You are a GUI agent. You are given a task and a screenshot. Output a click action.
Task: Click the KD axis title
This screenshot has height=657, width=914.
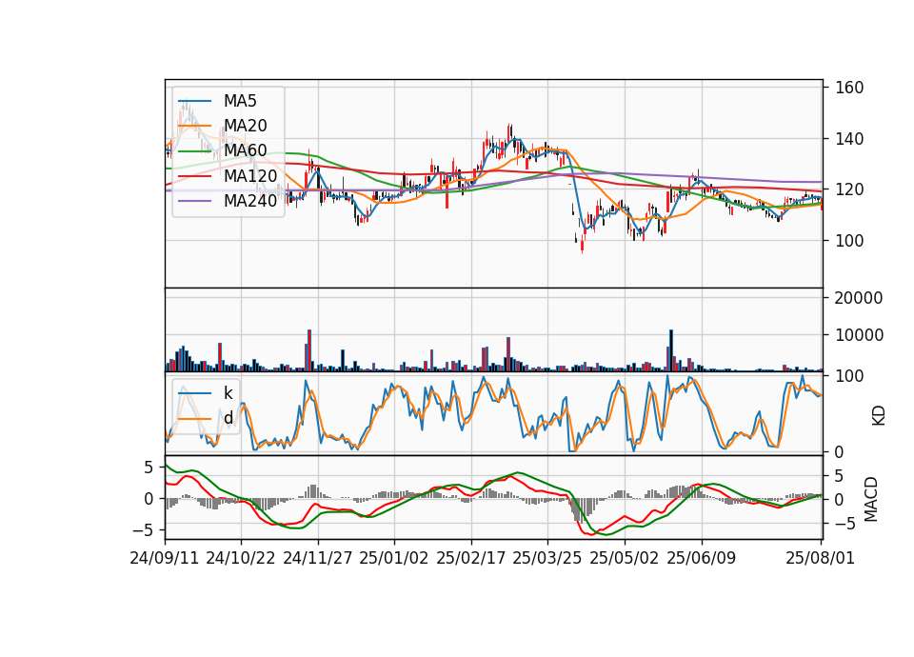pos(878,415)
